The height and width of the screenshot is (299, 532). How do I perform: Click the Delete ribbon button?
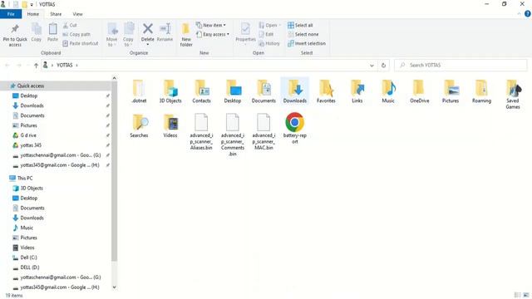pyautogui.click(x=148, y=35)
